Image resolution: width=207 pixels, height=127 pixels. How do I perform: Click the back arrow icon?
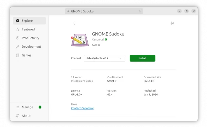coord(74,23)
